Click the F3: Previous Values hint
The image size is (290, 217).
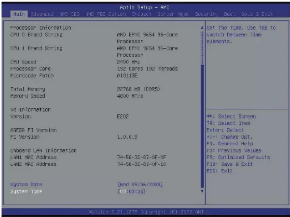234,150
